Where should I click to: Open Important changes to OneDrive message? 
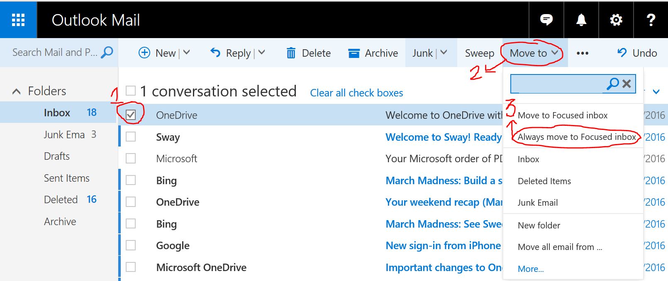(444, 267)
